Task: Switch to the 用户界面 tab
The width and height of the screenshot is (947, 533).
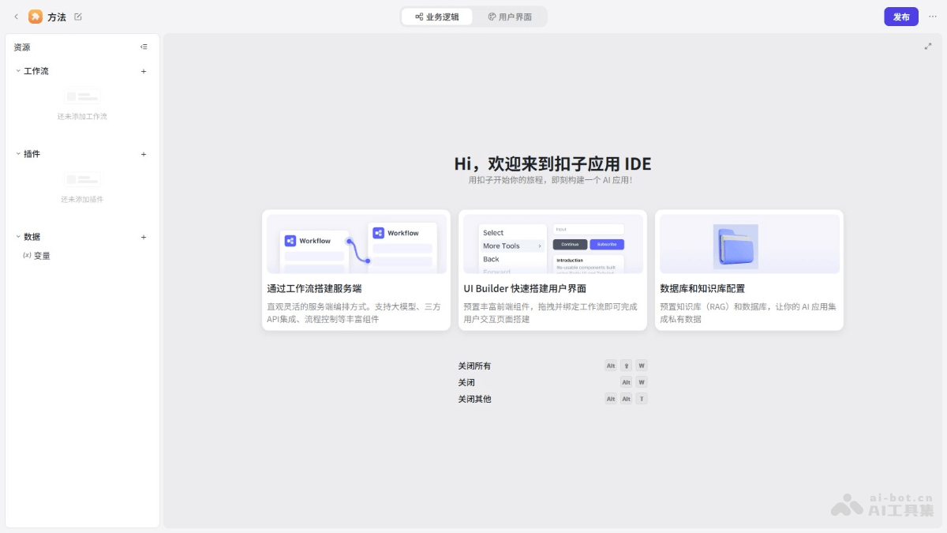Action: point(510,17)
